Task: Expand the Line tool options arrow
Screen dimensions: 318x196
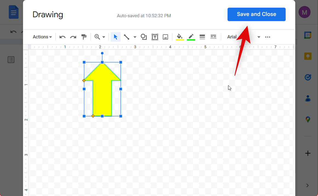Action: (x=135, y=37)
